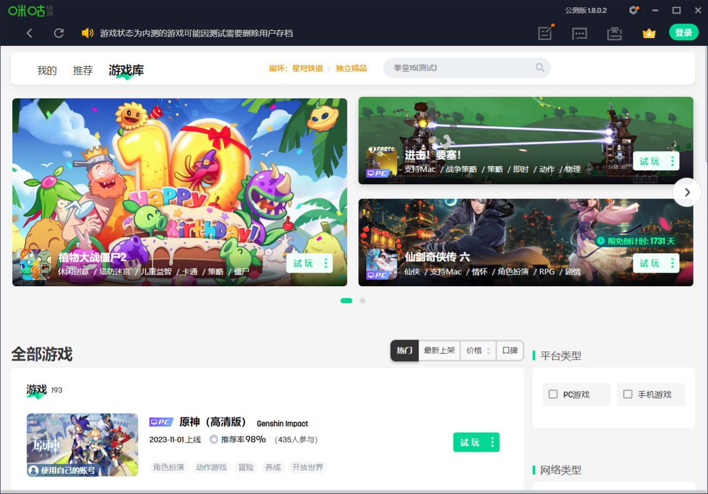Open more options on 原神 试玩 button

492,442
